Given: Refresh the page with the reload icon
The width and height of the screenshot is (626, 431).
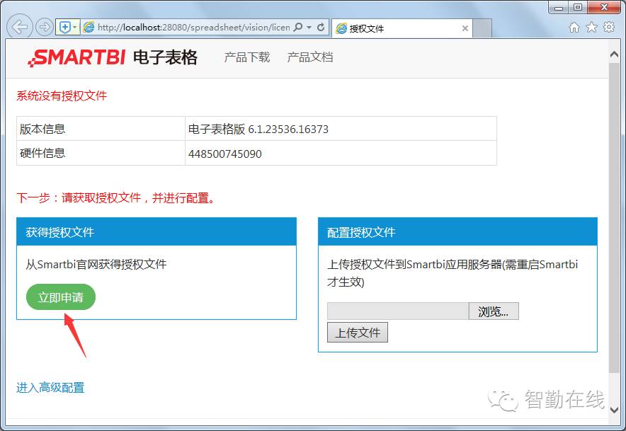Looking at the screenshot, I should coord(321,27).
